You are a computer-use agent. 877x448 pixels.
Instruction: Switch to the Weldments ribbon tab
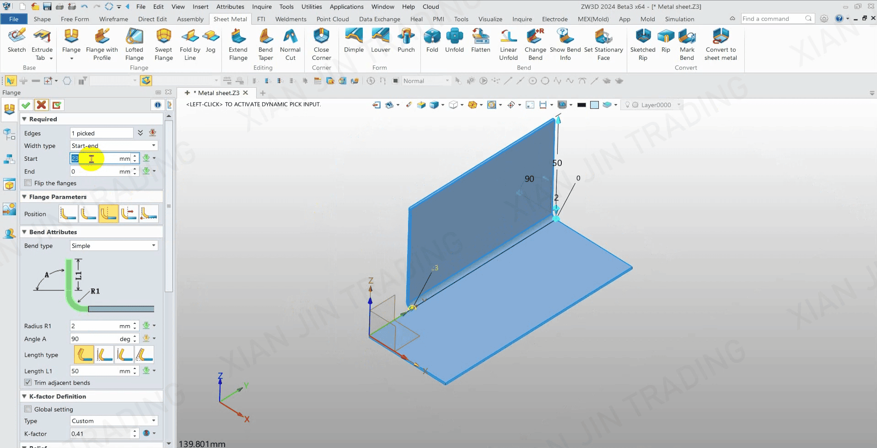pyautogui.click(x=291, y=19)
